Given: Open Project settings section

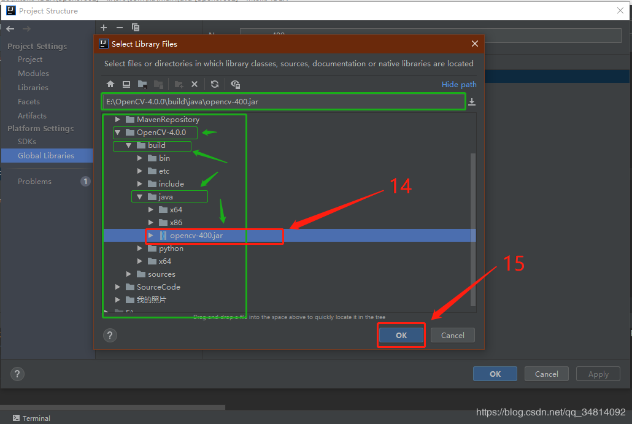Looking at the screenshot, I should pos(30,60).
